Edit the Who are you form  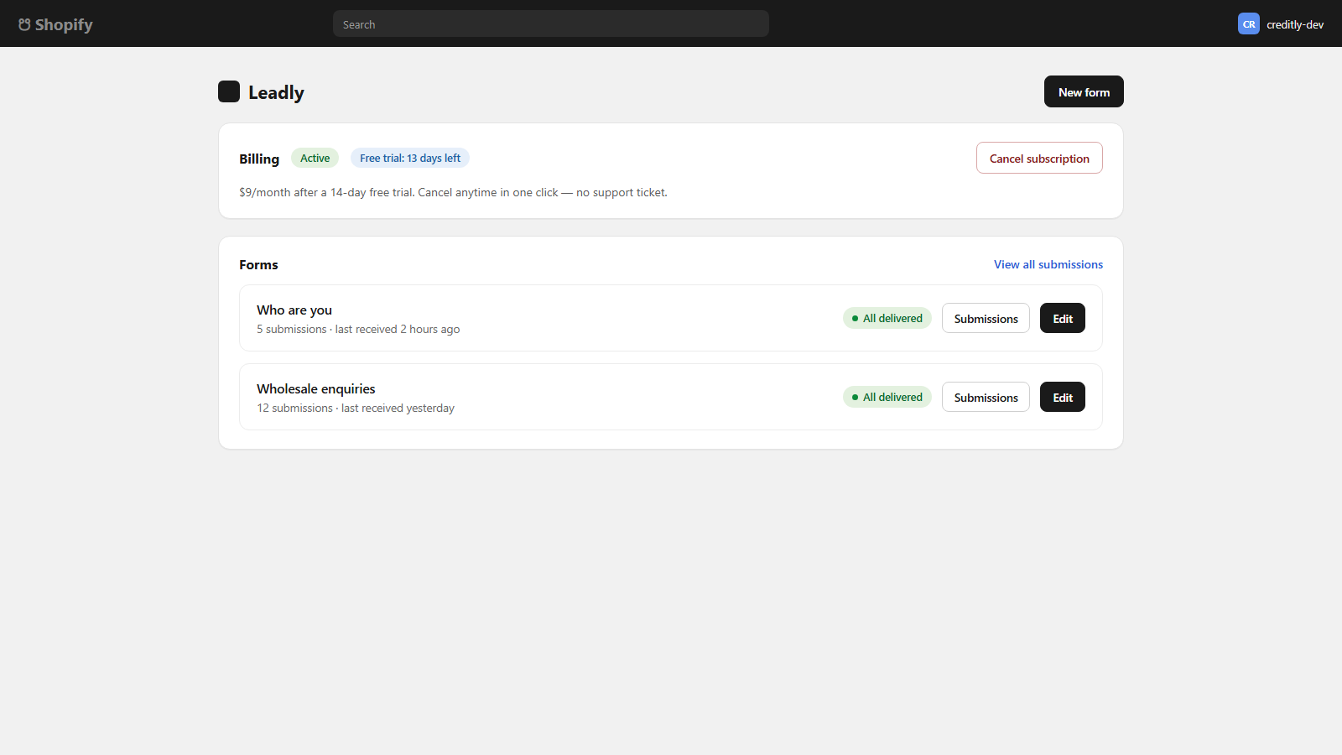(1063, 318)
